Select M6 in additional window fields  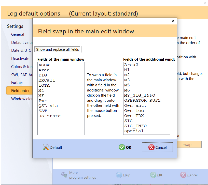click(x=147, y=90)
